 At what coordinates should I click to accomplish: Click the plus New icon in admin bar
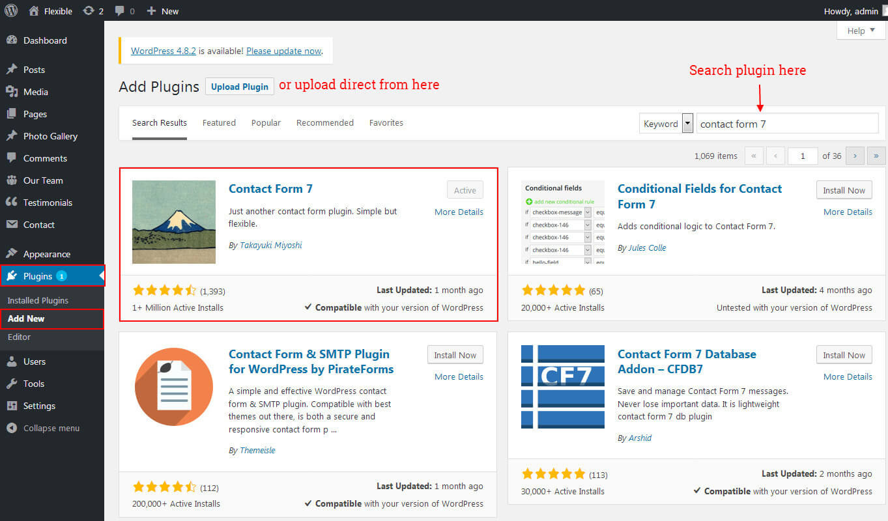[151, 11]
